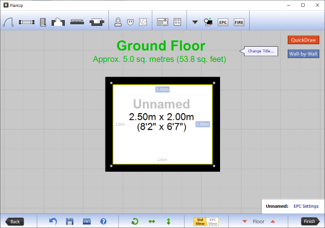Select the toilet fixture icon
Viewport: 325px width, 228px height.
[118, 22]
